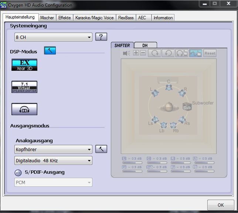Click the question mark help button
Image resolution: width=238 pixels, height=213 pixels.
[101, 37]
